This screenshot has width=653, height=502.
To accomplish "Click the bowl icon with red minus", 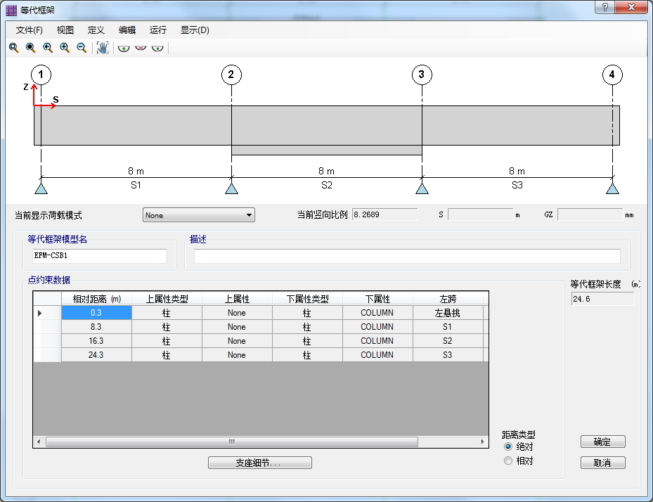I will [x=141, y=48].
